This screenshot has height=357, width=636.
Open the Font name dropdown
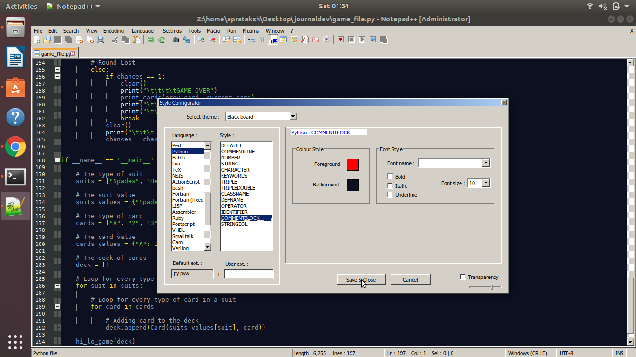[486, 163]
